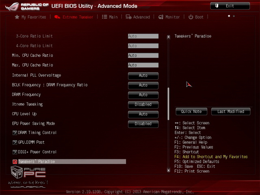This screenshot has width=260, height=195.
Task: Open DIGI+ Power Control submenu
Action: (37, 152)
